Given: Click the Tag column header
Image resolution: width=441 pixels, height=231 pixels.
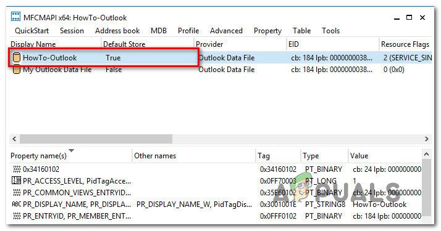Looking at the screenshot, I should (278, 156).
